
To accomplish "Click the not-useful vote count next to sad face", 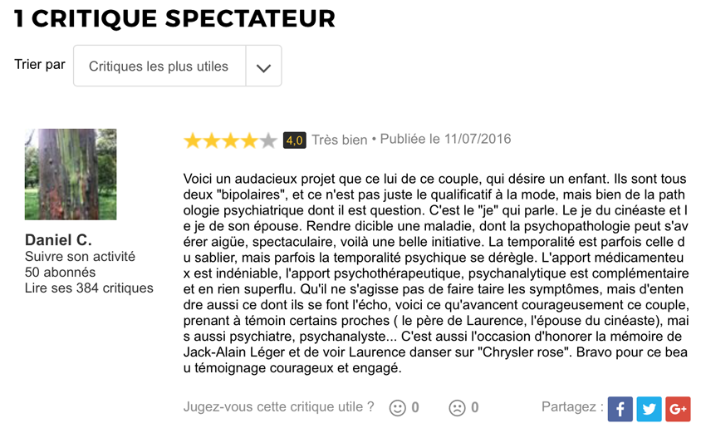I will pyautogui.click(x=474, y=408).
